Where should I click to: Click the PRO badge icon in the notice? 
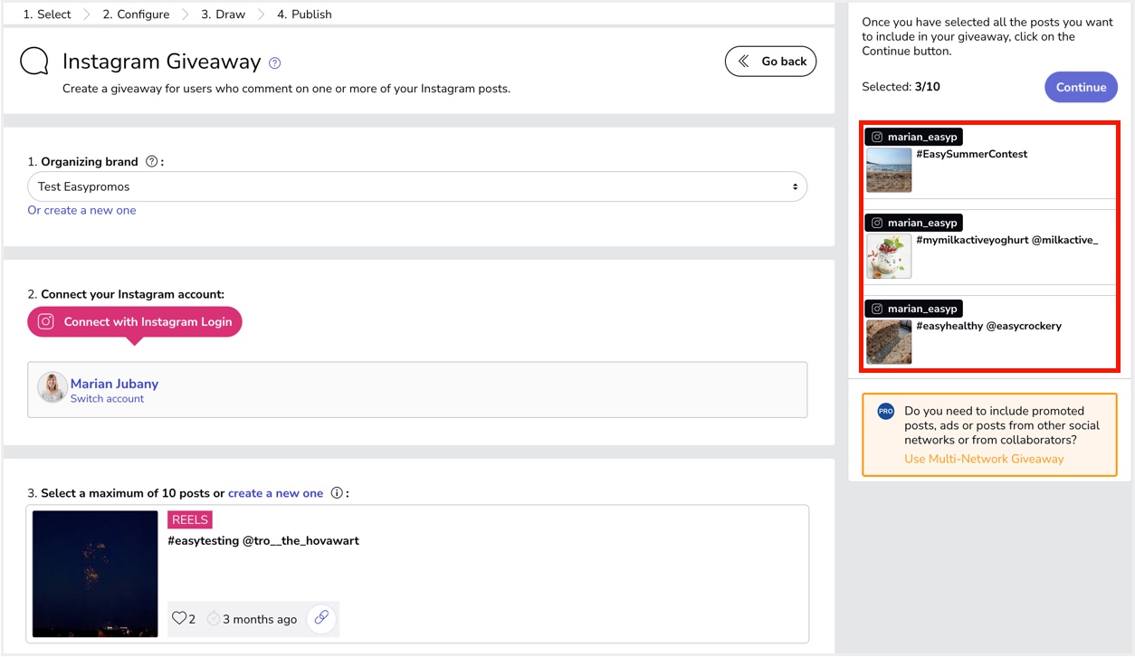(x=885, y=412)
